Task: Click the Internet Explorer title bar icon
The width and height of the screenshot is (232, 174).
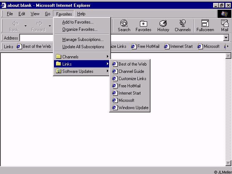Action: (x=3, y=5)
